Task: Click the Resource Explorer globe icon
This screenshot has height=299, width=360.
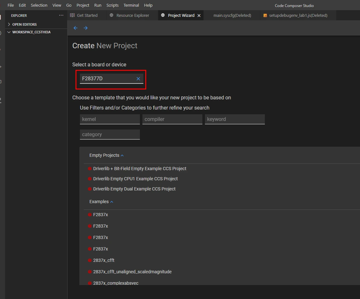Action: click(x=112, y=15)
